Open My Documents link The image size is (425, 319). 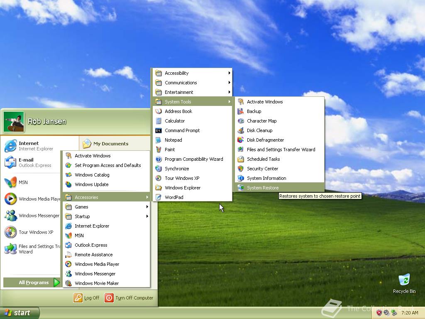pos(106,143)
